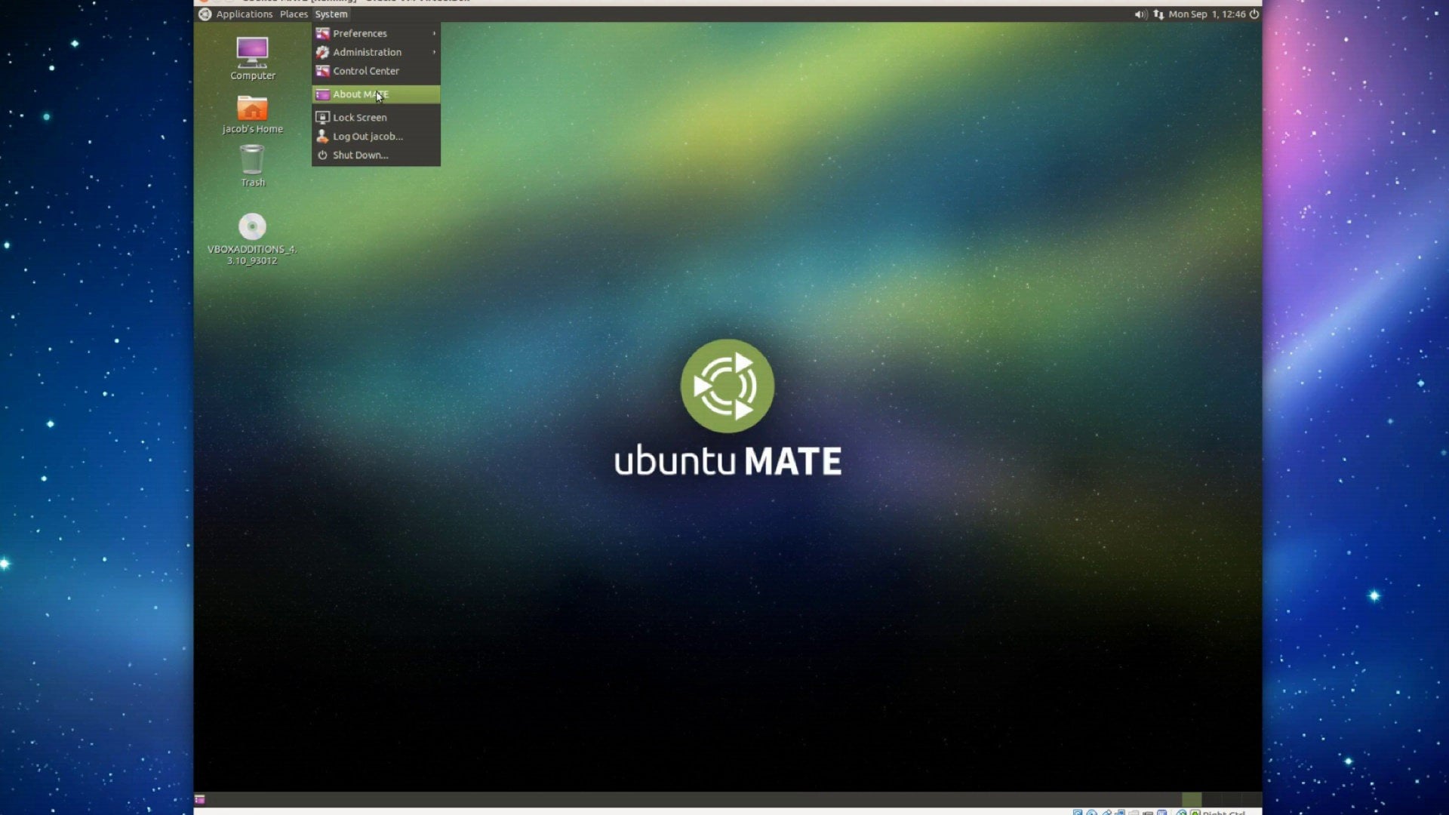1449x815 pixels.
Task: Open the Places menu
Action: pos(294,14)
